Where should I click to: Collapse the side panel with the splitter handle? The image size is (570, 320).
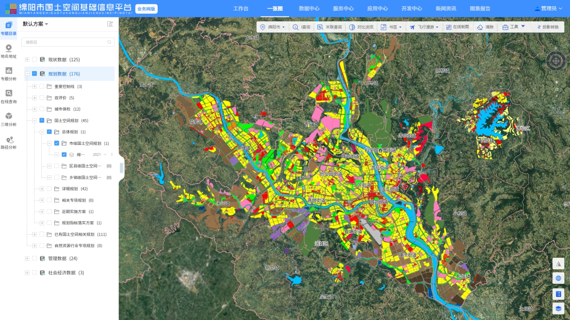point(122,168)
